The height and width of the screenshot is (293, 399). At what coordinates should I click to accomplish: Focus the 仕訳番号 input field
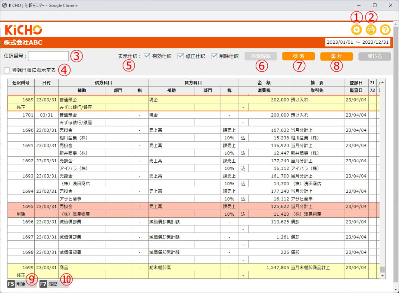click(x=48, y=56)
